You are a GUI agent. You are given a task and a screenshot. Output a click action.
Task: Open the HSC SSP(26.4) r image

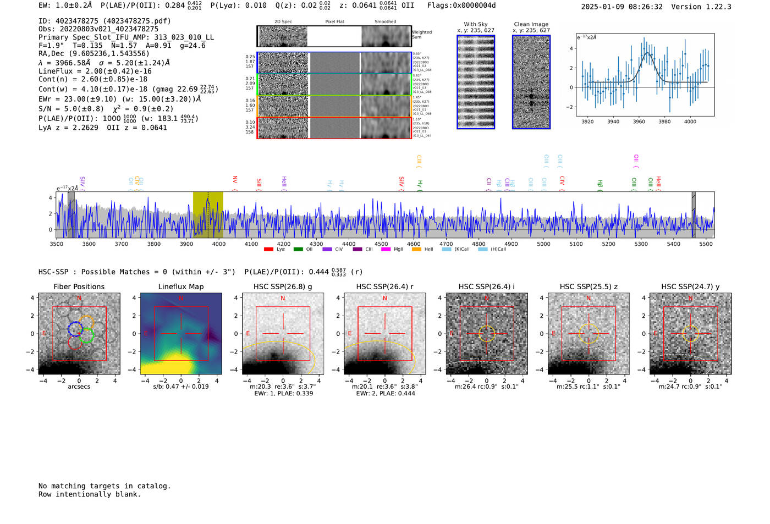(x=385, y=334)
